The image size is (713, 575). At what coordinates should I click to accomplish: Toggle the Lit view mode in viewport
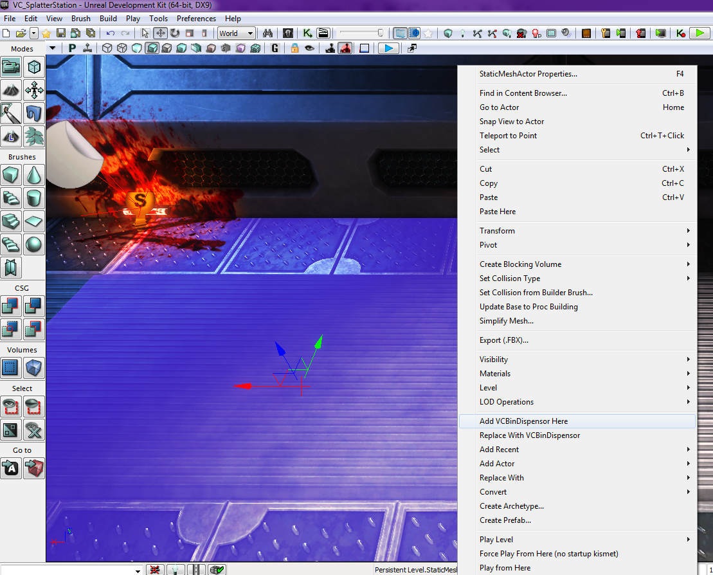tap(152, 48)
